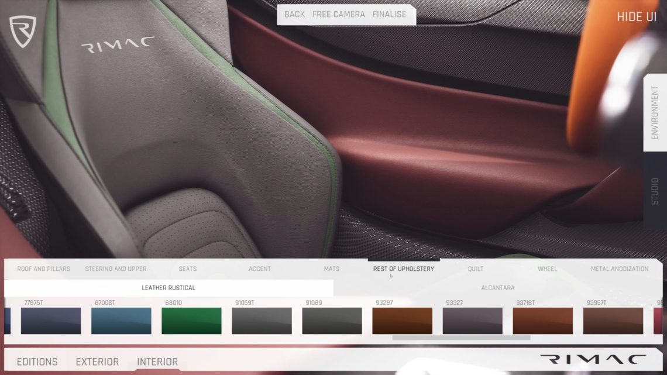Pick the dark grey 91089 swatch
Image resolution: width=667 pixels, height=375 pixels.
(332, 321)
